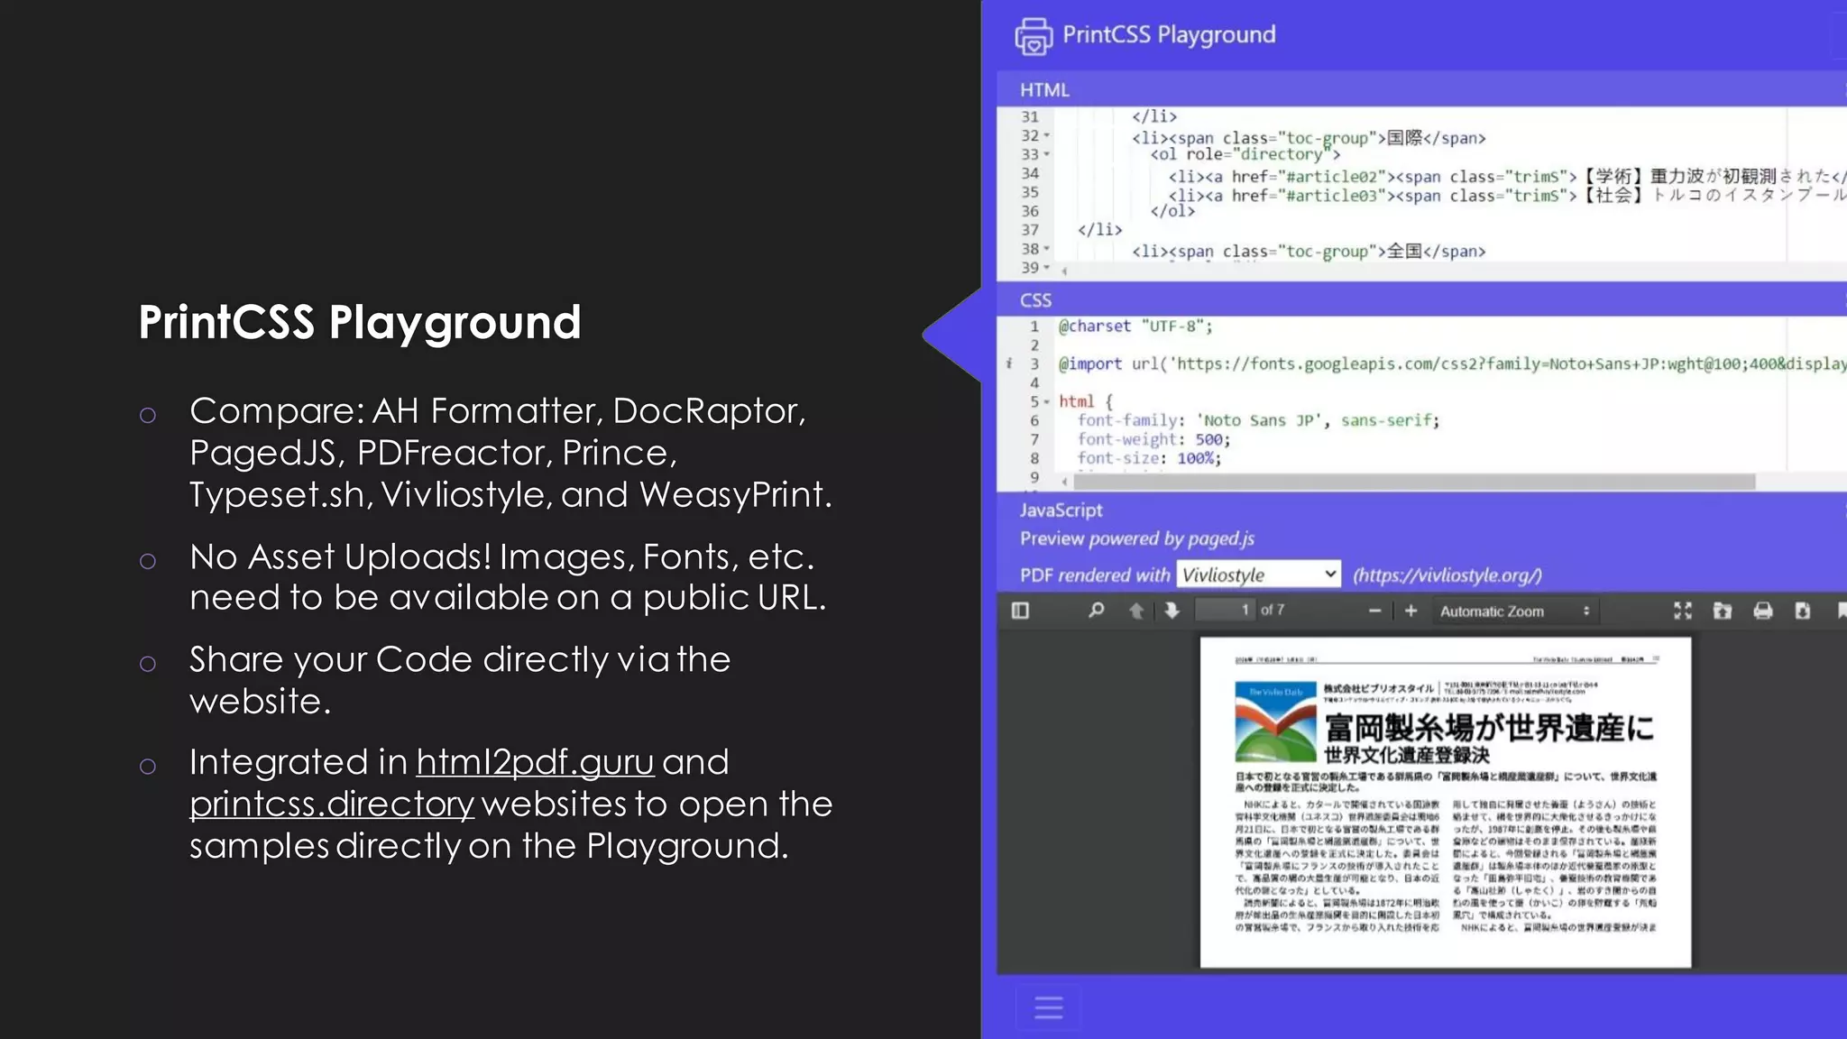Zoom in the PDF preview
Image resolution: width=1847 pixels, height=1039 pixels.
pos(1411,611)
